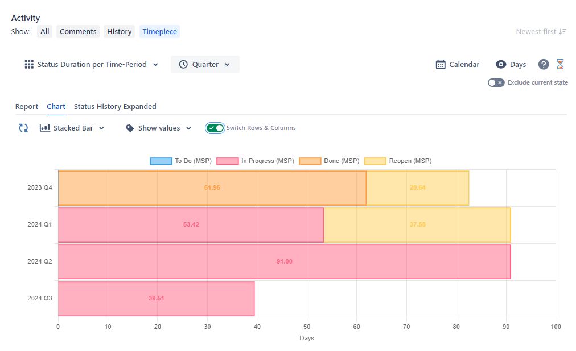This screenshot has height=351, width=576.
Task: Click the hourglass Timepiece icon
Action: (x=560, y=64)
